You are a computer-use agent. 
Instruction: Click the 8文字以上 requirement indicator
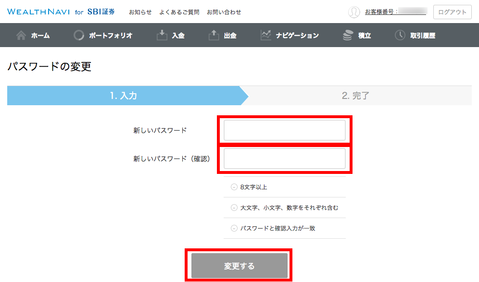pos(234,187)
